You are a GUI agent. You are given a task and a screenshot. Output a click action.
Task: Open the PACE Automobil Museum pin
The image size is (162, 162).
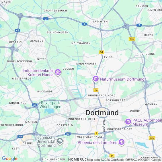(x=128, y=122)
